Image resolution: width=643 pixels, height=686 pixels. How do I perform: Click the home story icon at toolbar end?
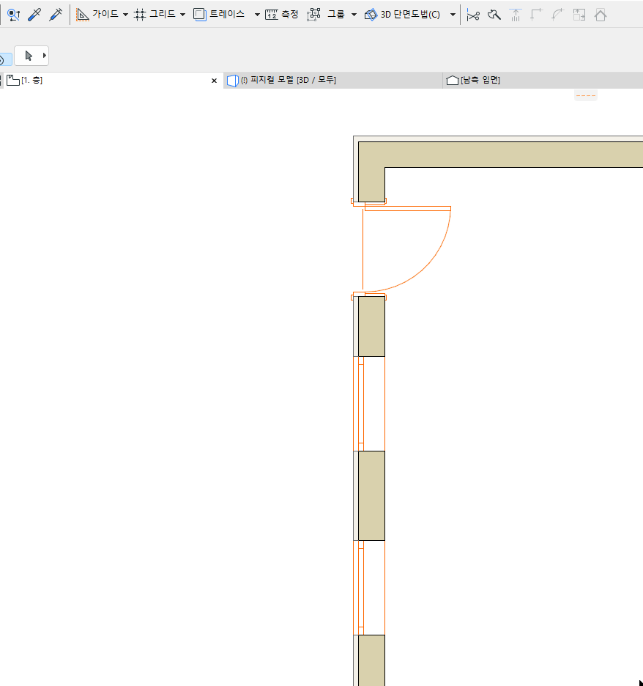[601, 14]
